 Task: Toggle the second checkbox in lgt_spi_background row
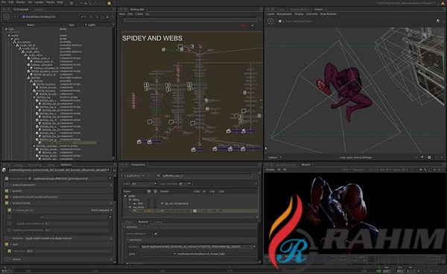[156, 203]
